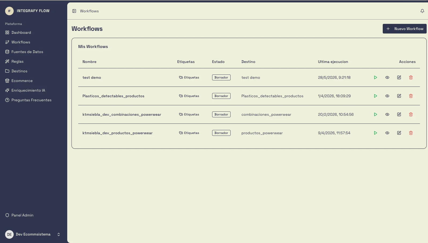Click the Borrador badge for Plasticos_detectables_productos
Viewport: 428px width, 243px height.
221,96
